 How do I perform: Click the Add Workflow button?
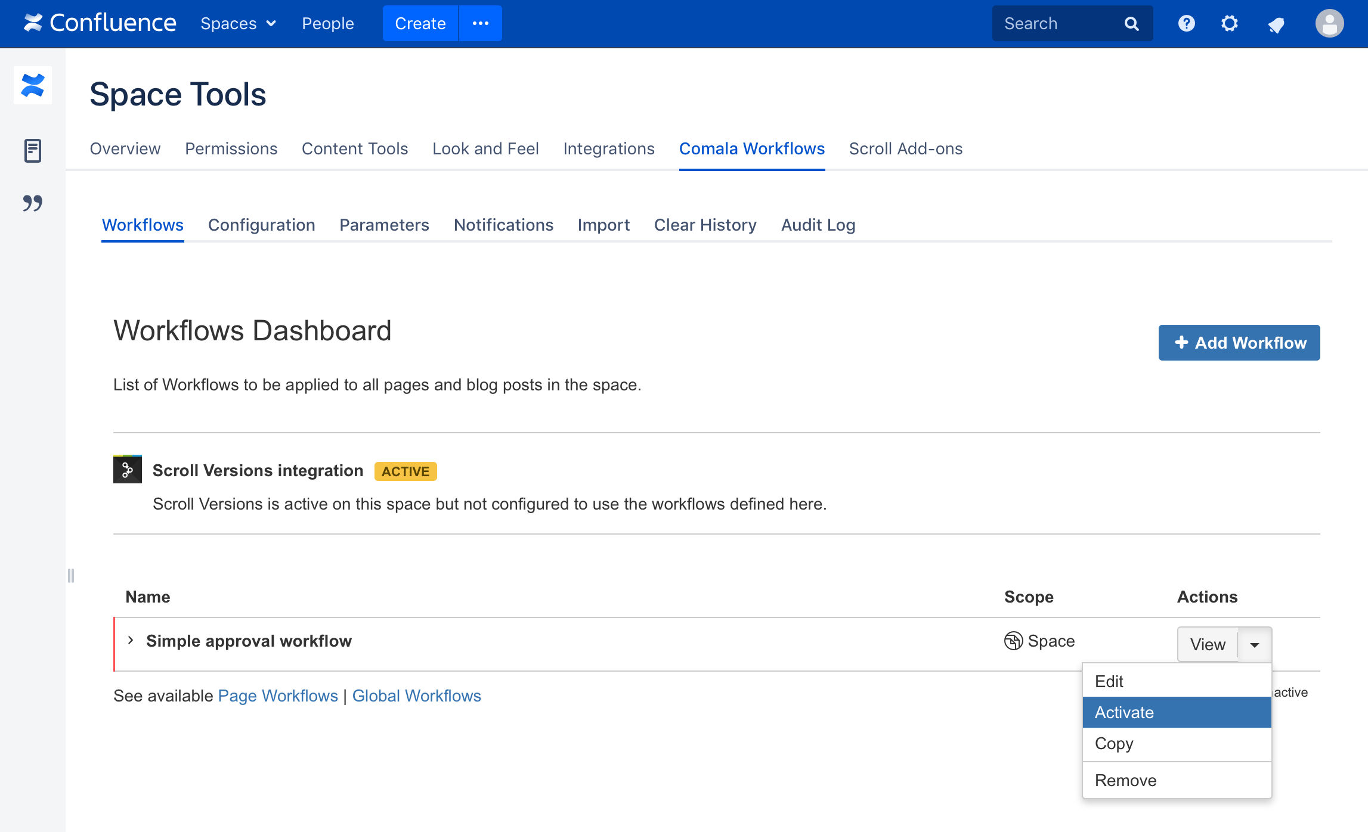click(1239, 343)
